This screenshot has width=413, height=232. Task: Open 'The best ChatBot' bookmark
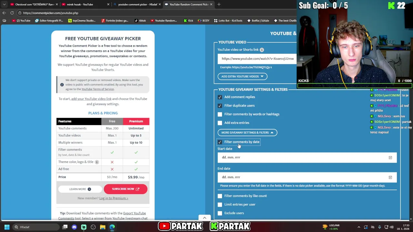[285, 21]
